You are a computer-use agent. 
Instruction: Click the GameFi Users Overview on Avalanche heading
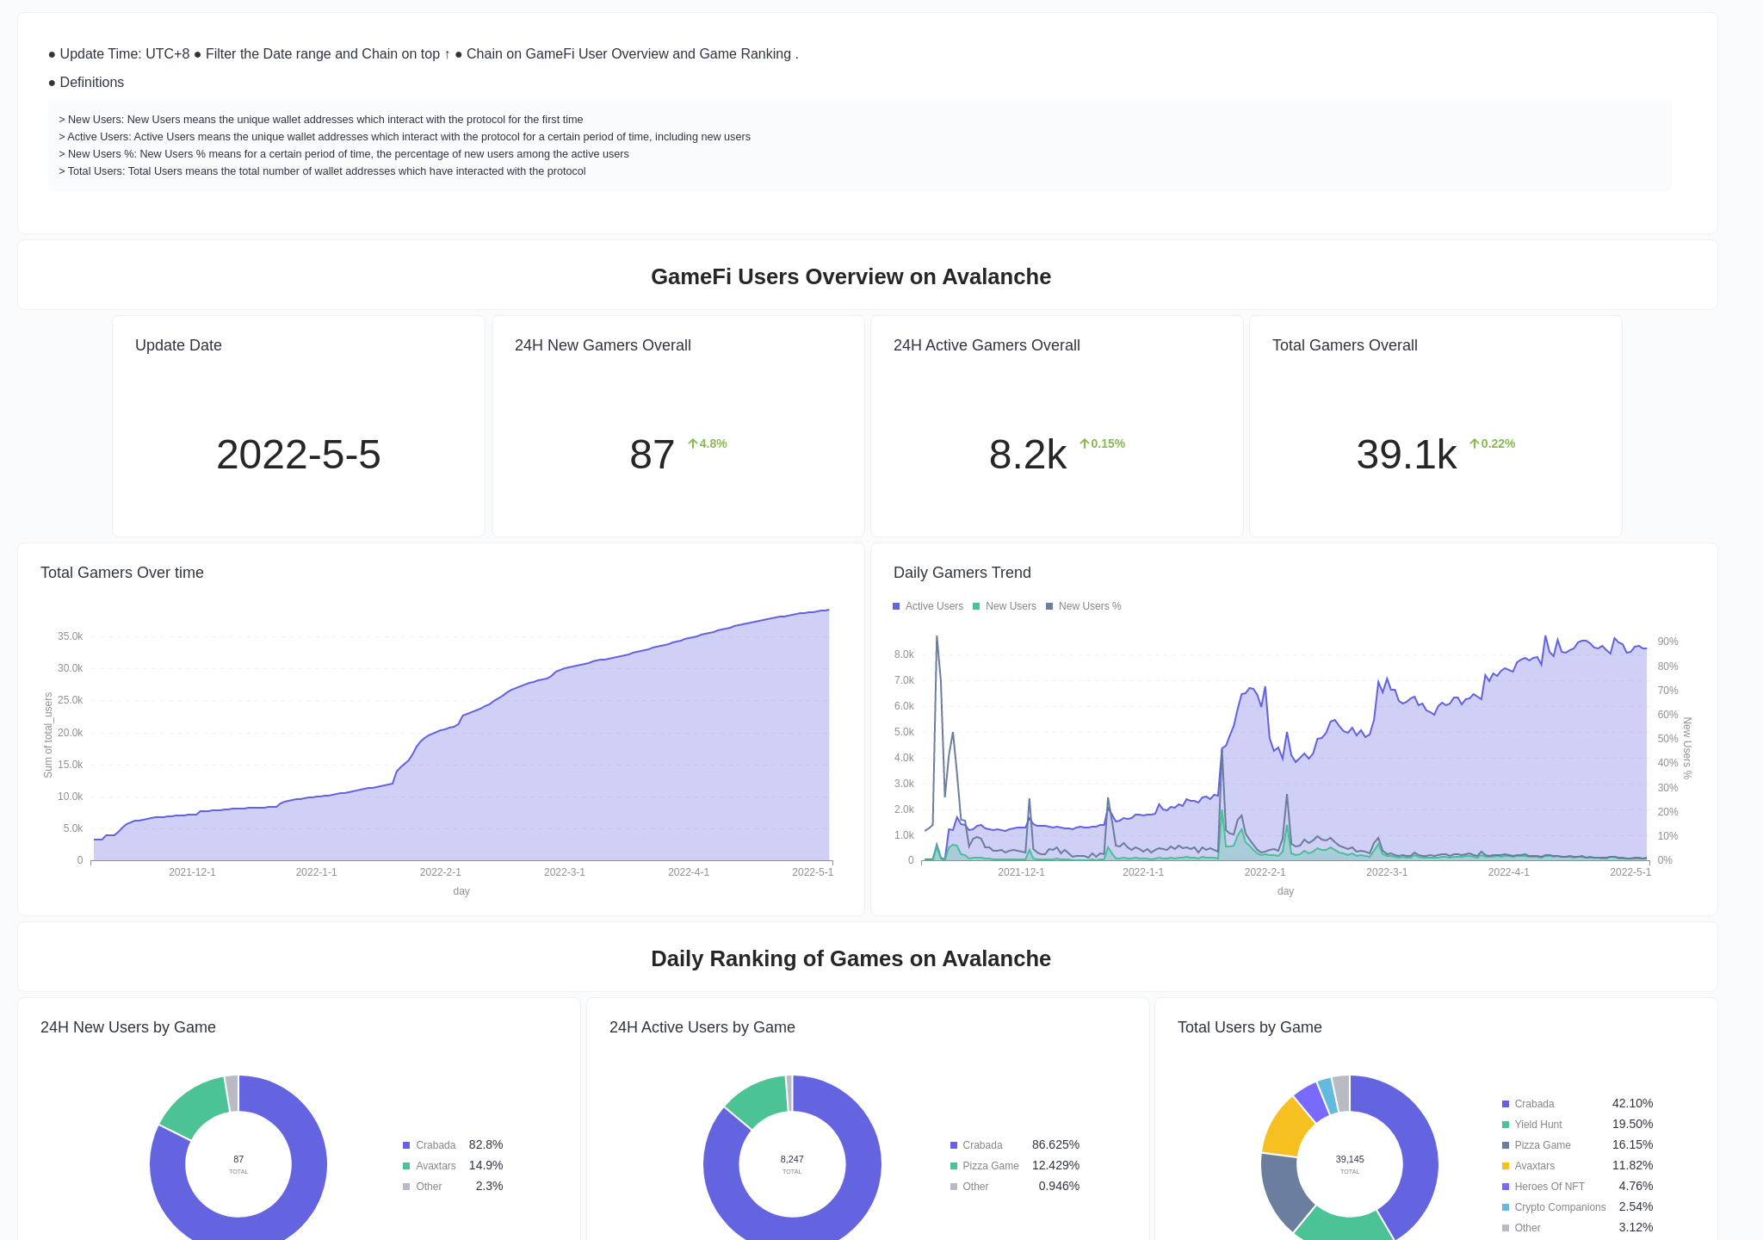pyautogui.click(x=851, y=276)
